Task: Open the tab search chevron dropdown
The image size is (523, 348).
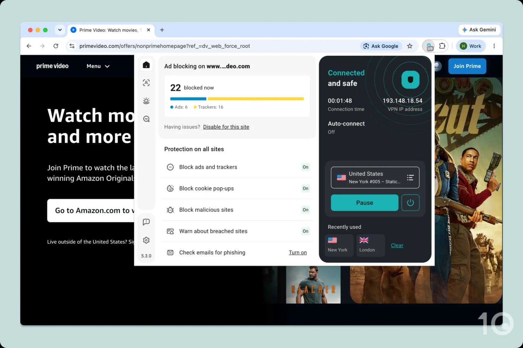Action: pos(60,30)
